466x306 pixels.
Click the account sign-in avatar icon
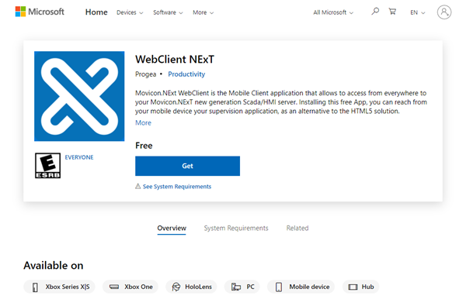pyautogui.click(x=444, y=12)
